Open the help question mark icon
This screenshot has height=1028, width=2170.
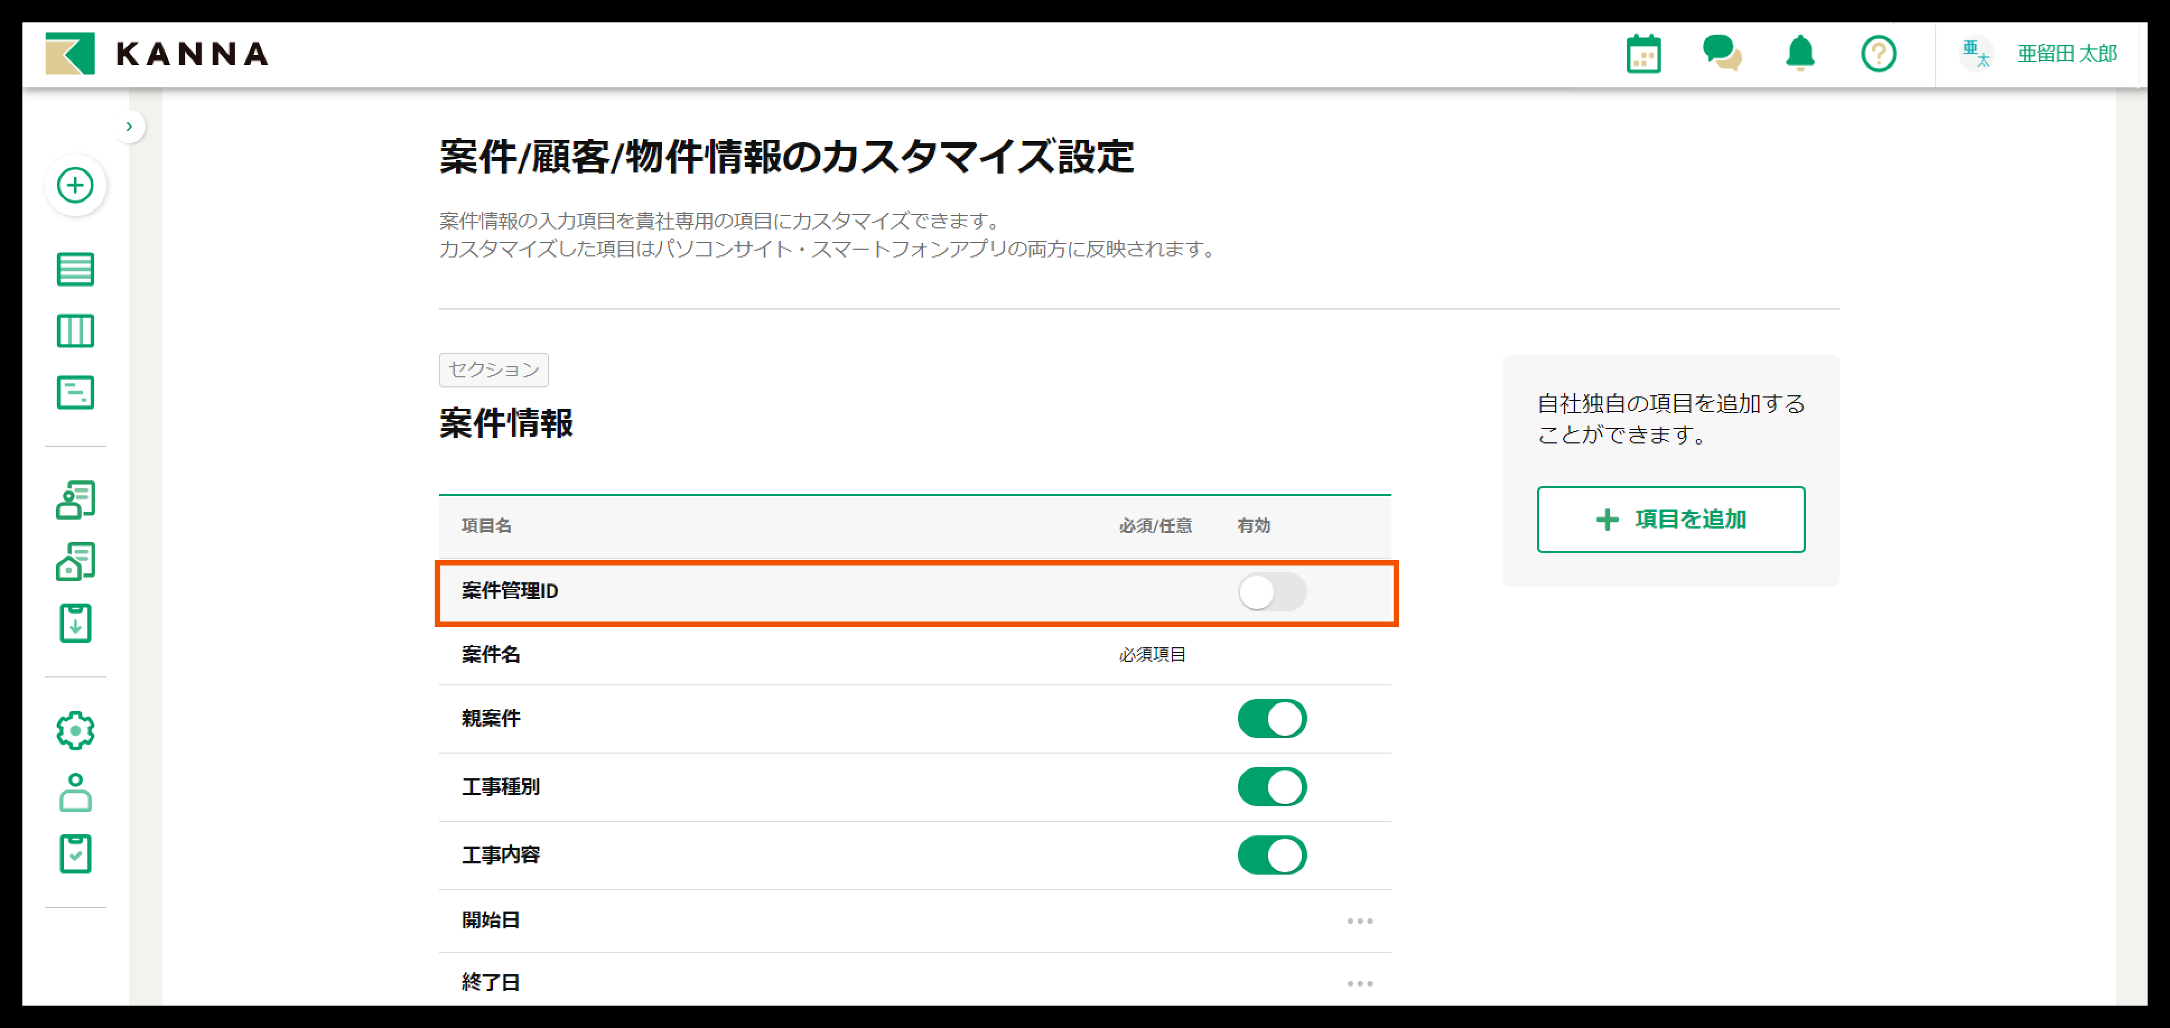(1879, 54)
